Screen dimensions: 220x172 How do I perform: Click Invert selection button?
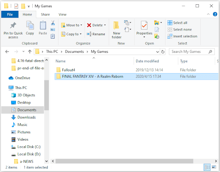coord(182,36)
